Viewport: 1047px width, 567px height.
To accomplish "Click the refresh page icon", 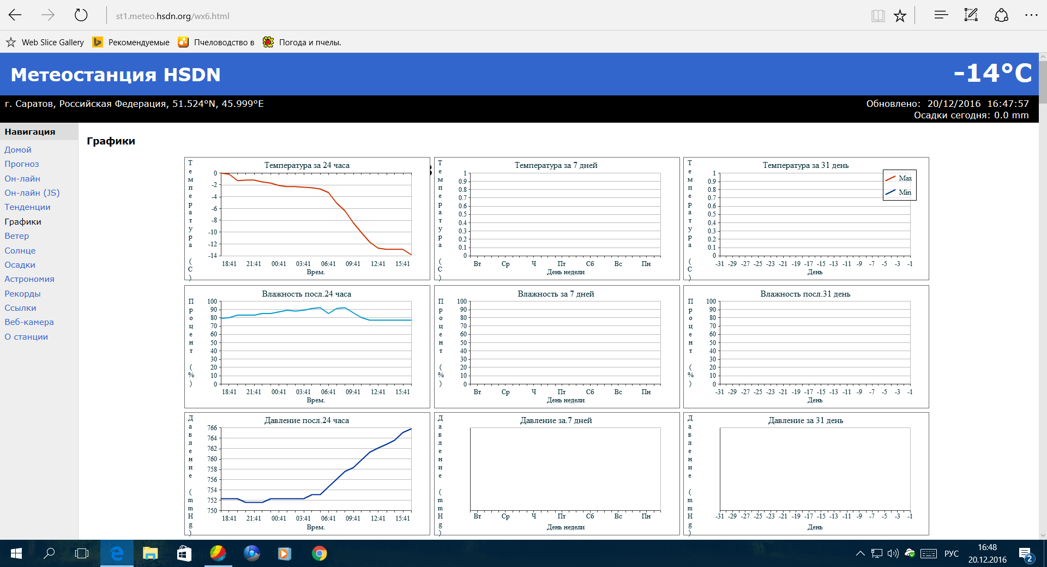I will 81,15.
